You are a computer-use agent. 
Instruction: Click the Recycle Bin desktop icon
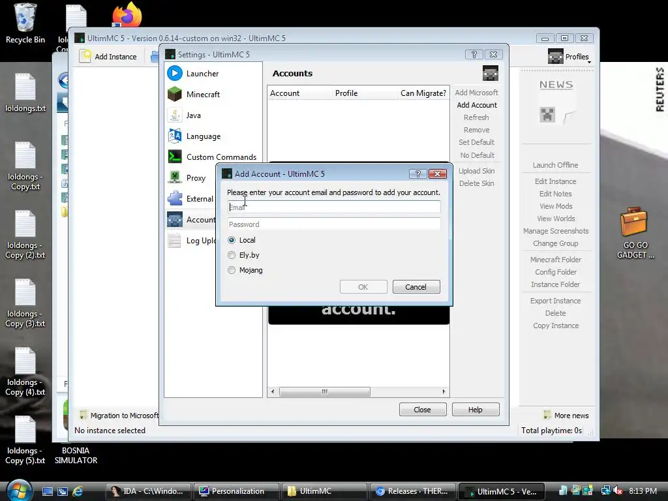pos(25,23)
